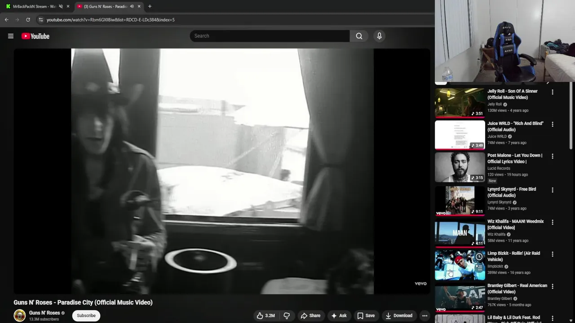Image resolution: width=575 pixels, height=323 pixels.
Task: Open more actions menu beside Download
Action: pos(425,315)
